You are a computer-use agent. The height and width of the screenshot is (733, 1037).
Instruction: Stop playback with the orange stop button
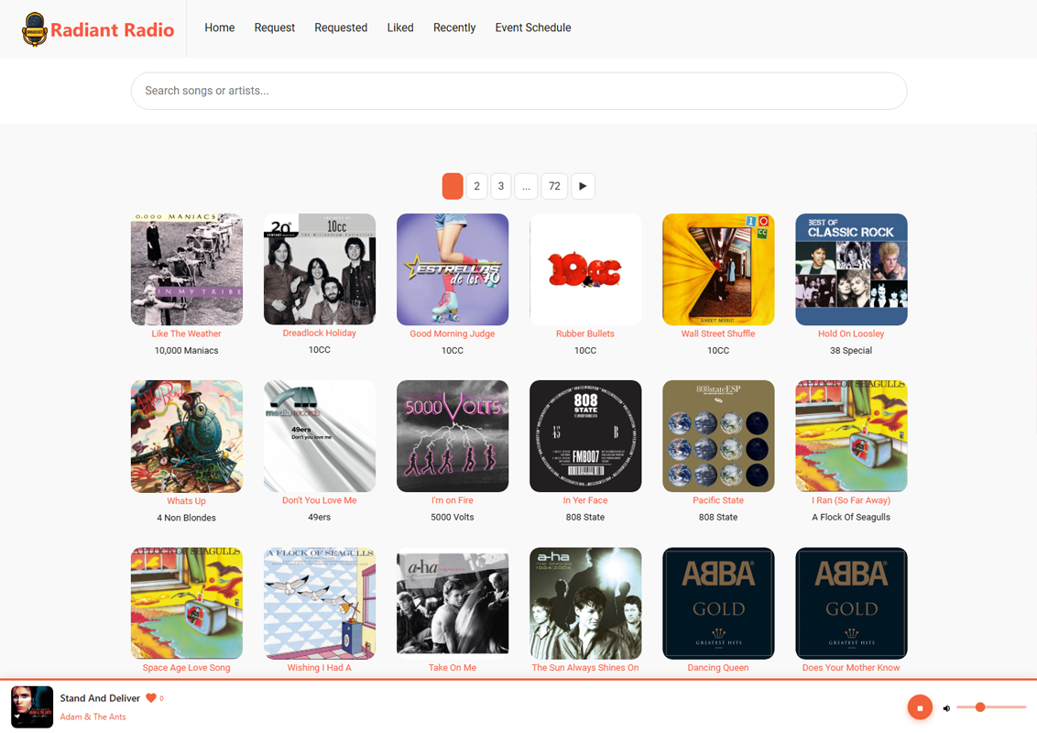click(x=920, y=707)
